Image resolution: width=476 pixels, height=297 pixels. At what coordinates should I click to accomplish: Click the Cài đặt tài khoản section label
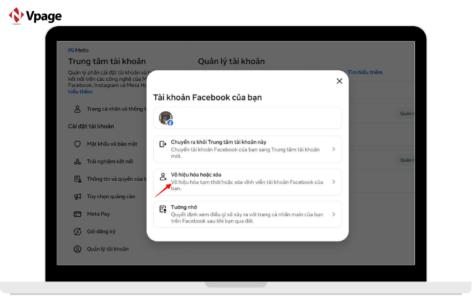tap(91, 126)
